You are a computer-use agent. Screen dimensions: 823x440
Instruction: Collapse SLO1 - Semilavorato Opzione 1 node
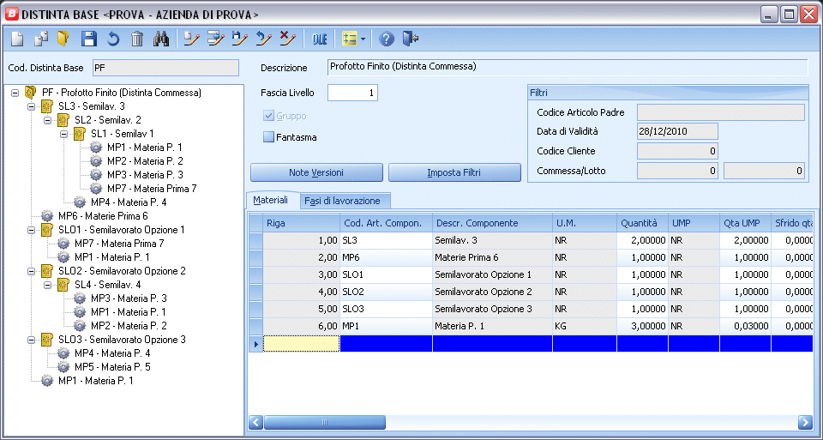[x=32, y=230]
